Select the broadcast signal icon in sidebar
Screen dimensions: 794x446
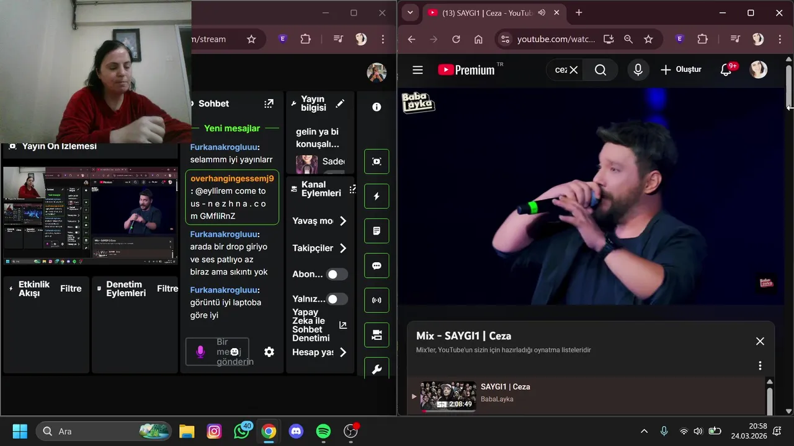click(x=377, y=300)
